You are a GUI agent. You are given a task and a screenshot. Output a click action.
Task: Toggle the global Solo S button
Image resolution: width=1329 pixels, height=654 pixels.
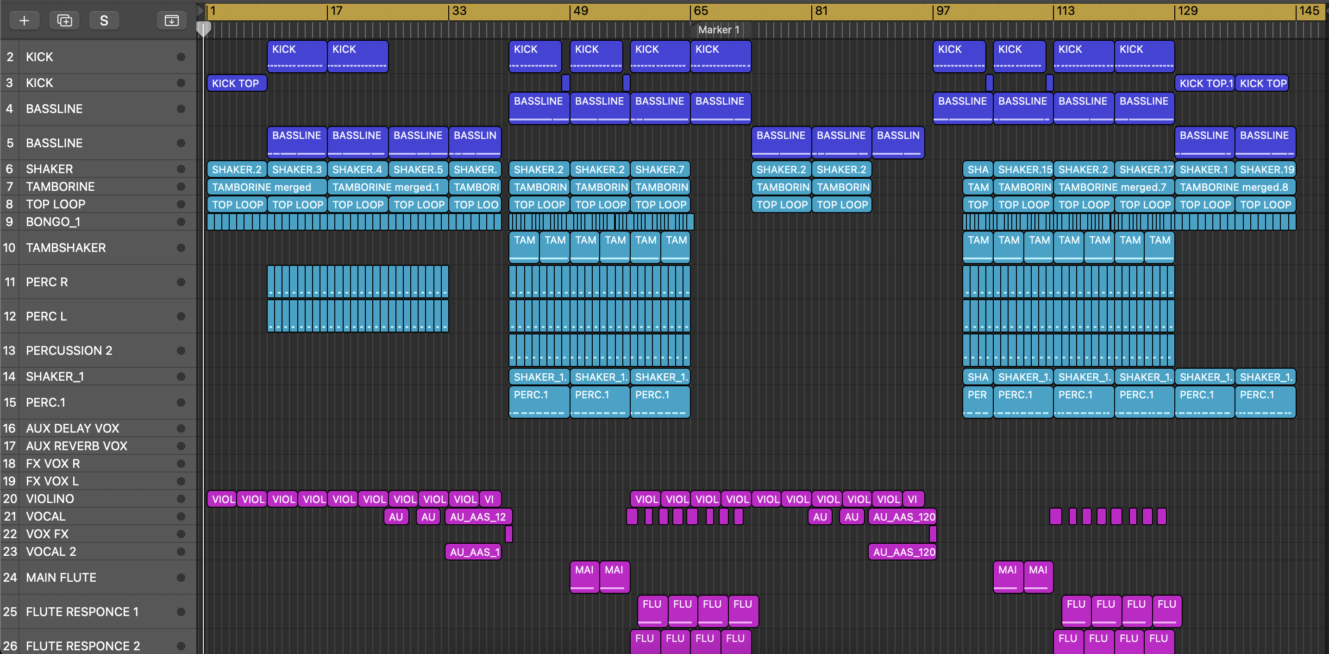click(104, 21)
